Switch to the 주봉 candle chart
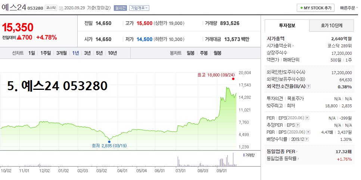The width and height of the screenshot is (361, 180). [204, 53]
